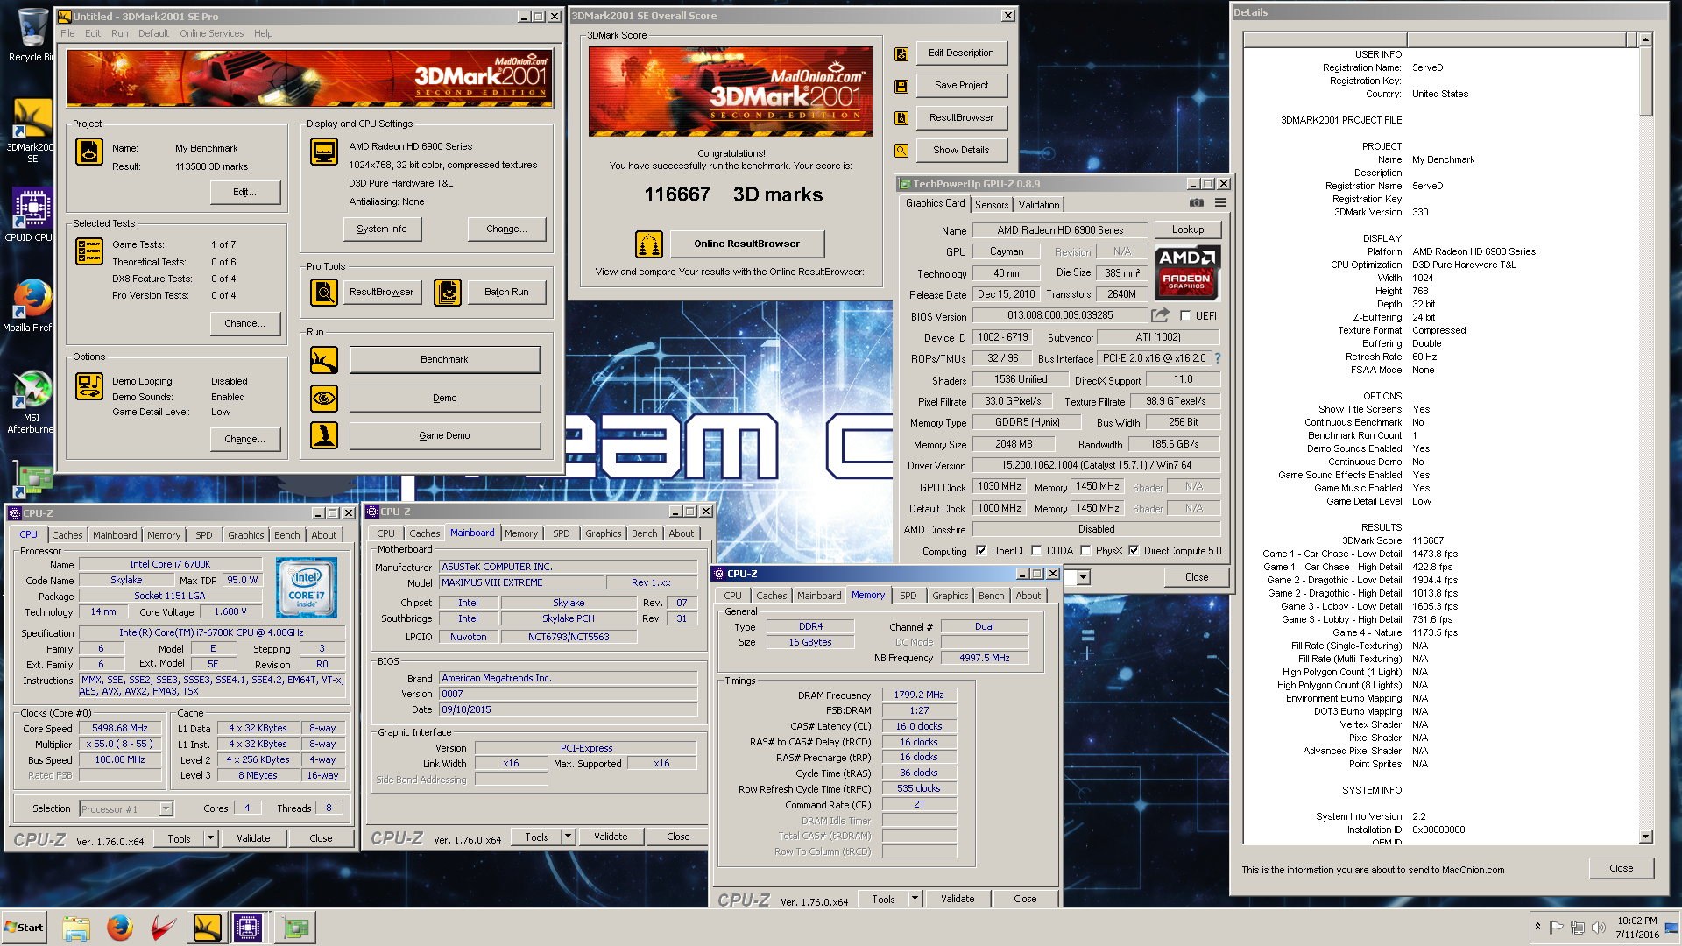Switch to GPU-Z via taskbar icon
The image size is (1682, 946).
295,928
